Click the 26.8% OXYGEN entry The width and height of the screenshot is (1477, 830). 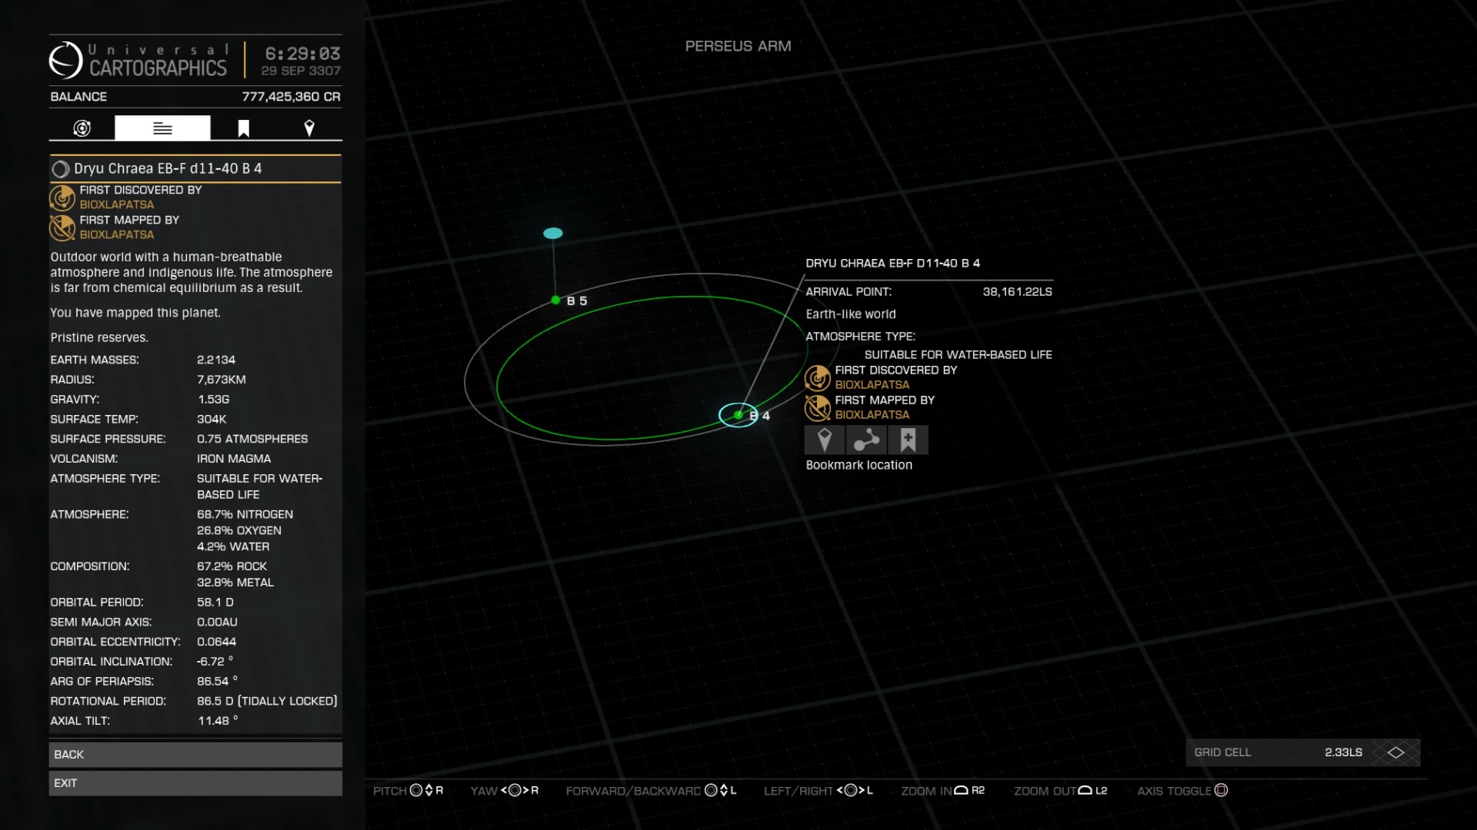tap(239, 530)
